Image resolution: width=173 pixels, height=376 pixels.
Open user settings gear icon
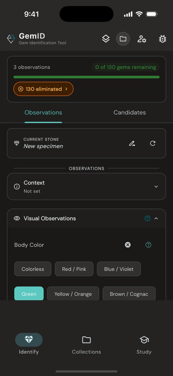[x=142, y=39]
